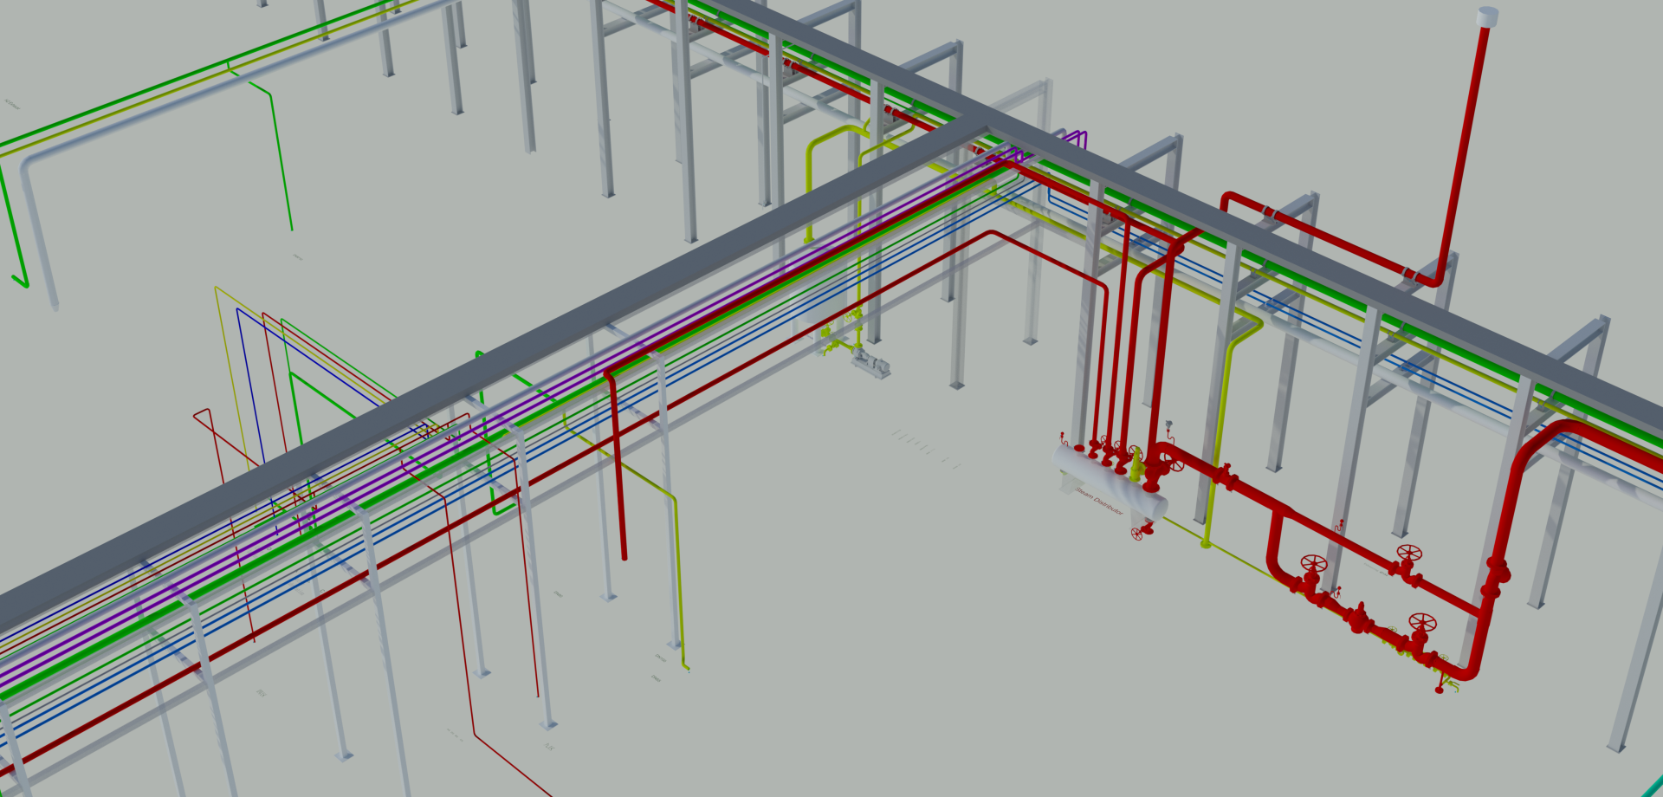Select the gray pipe elbow at far left
Viewport: 1663px width, 797px height.
[28, 164]
